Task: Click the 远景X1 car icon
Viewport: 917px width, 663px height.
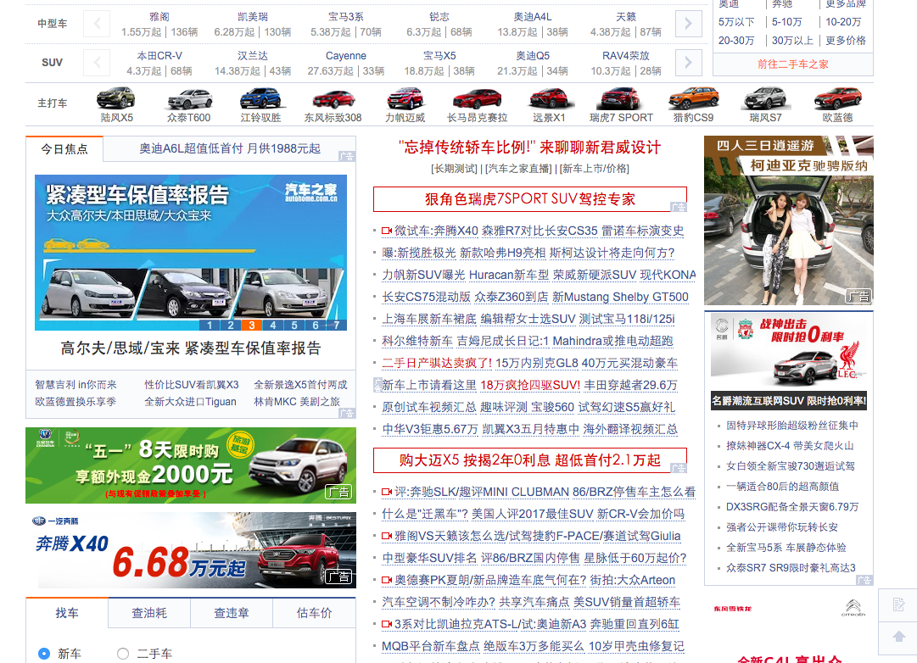Action: click(549, 98)
